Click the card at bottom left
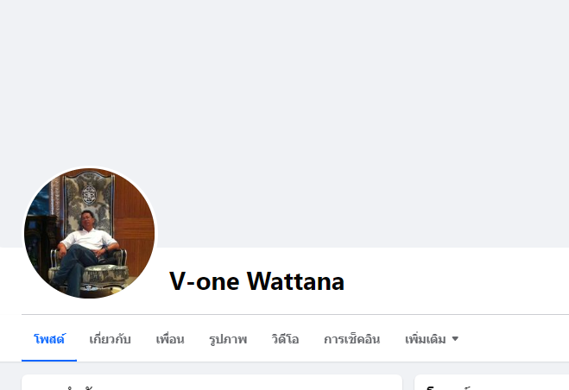The height and width of the screenshot is (390, 569). tap(212, 382)
